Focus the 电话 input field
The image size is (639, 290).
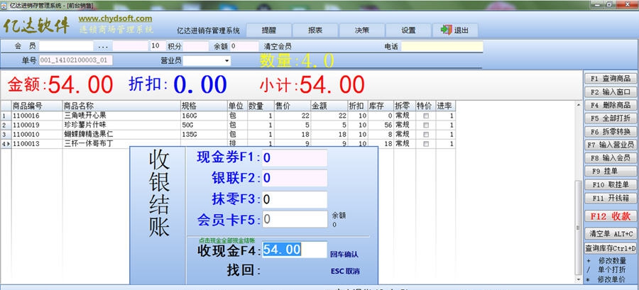(x=442, y=46)
